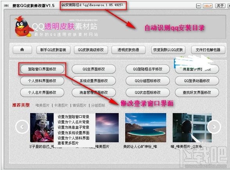Image resolution: width=230 pixels, height=170 pixels.
Task: Click 个人资料界面修改 button
Action: pyautogui.click(x=42, y=81)
